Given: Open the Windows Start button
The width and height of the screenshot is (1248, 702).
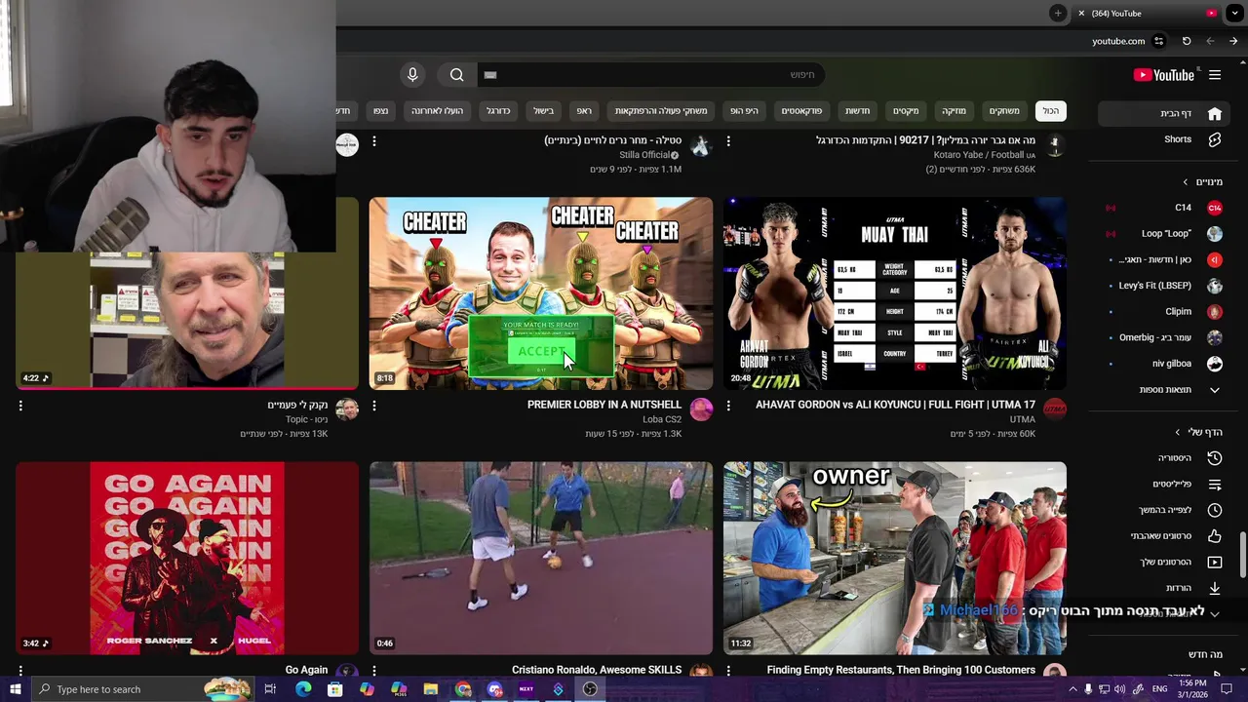Looking at the screenshot, I should pos(15,689).
